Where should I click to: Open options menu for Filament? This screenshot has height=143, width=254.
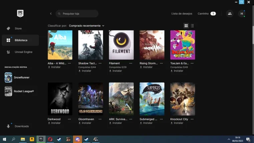(x=131, y=63)
